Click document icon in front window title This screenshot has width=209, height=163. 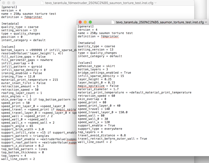[113, 22]
